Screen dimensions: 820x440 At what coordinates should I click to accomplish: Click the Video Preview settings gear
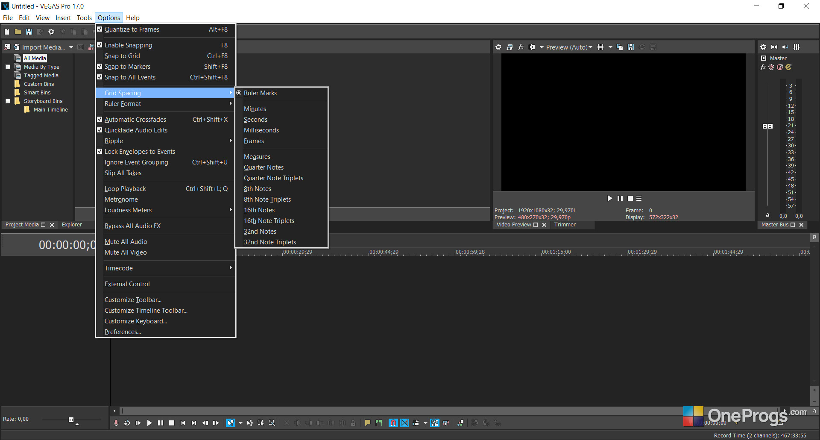tap(498, 47)
